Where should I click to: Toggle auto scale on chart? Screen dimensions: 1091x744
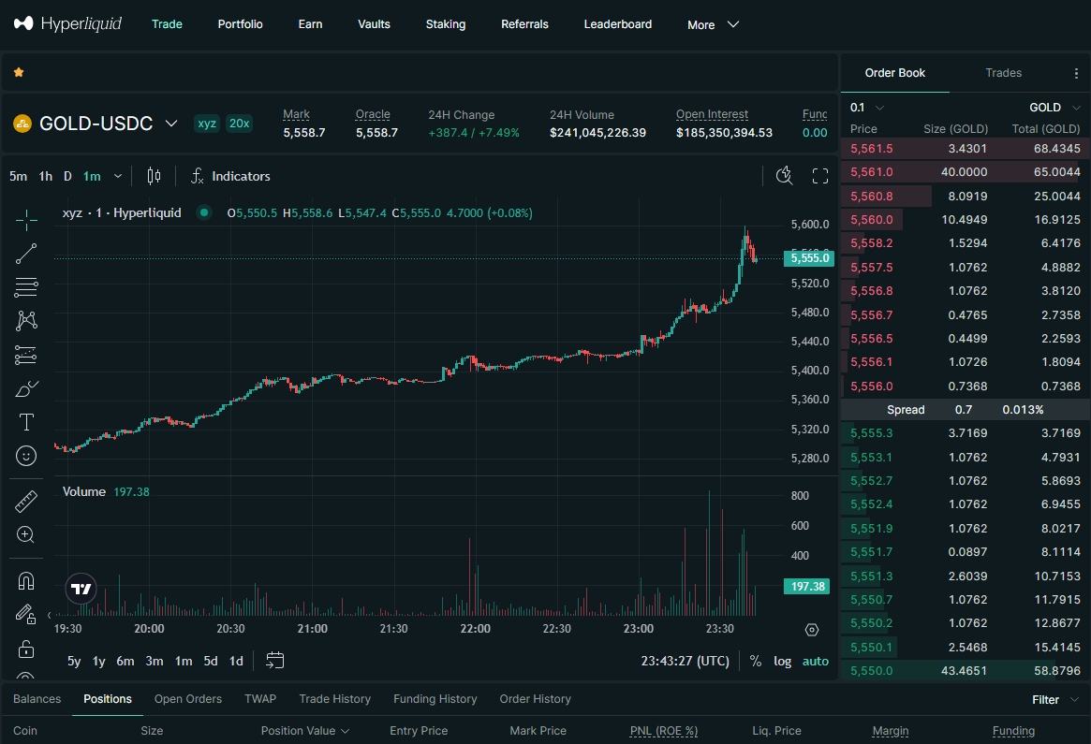(816, 662)
